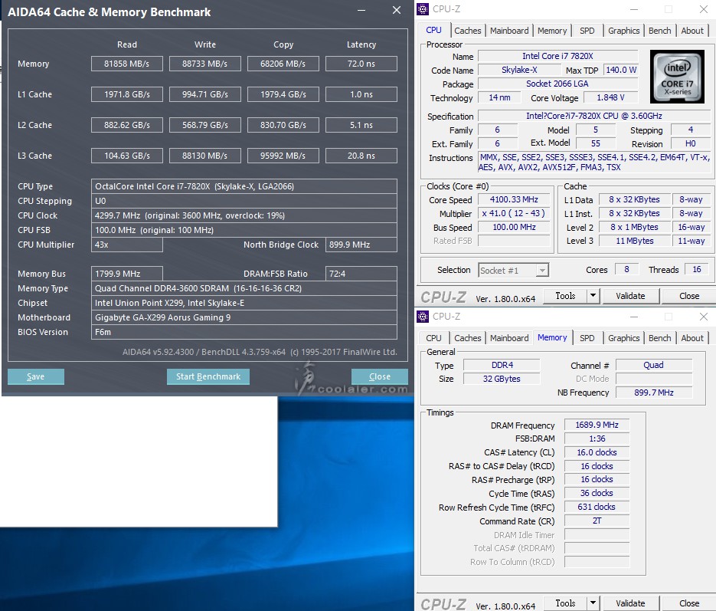Click Memory Latency value 72.0 ns

pyautogui.click(x=361, y=64)
